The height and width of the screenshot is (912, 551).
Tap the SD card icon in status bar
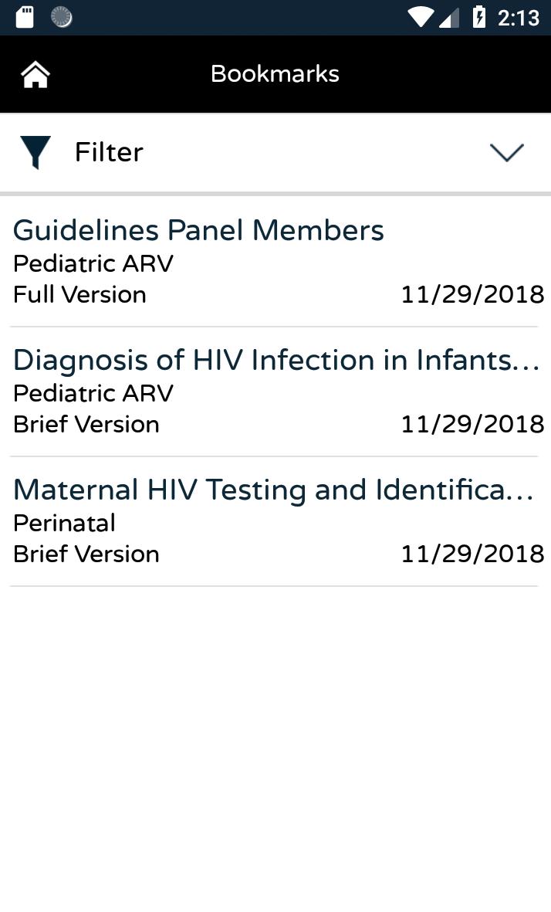(x=23, y=15)
